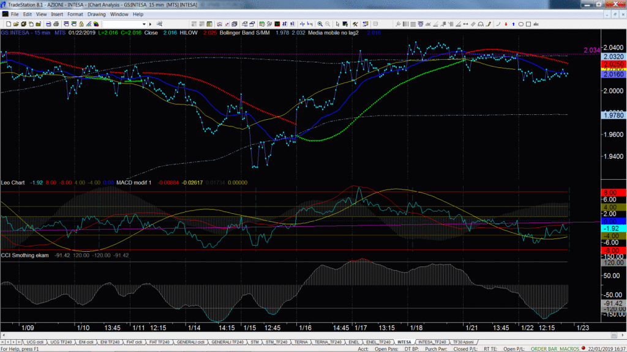Open the Format menu
Viewport: 627px width, 352px height.
[75, 15]
